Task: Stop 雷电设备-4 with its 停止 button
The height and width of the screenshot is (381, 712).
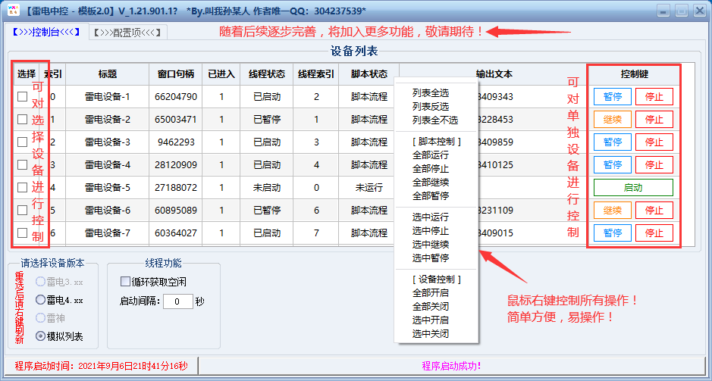Action: pos(654,164)
